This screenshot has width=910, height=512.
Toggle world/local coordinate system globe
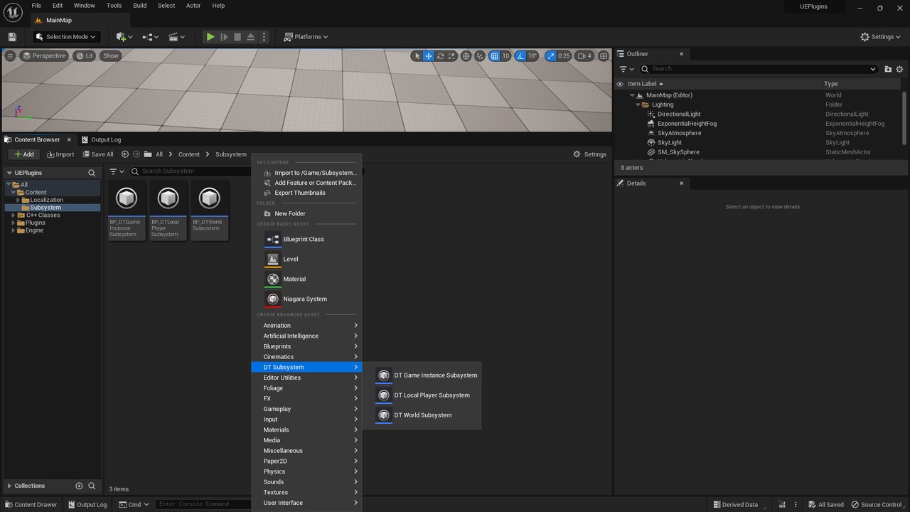pos(466,55)
